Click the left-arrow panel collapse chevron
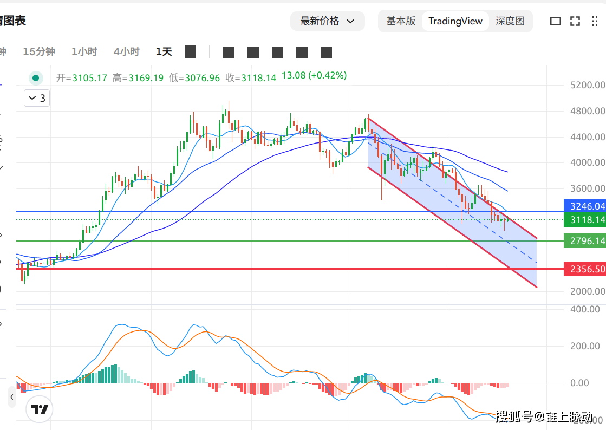 [11, 397]
